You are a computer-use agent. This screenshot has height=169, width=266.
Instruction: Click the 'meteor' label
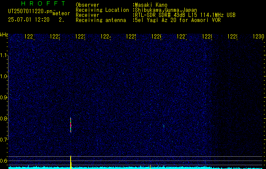[61, 14]
